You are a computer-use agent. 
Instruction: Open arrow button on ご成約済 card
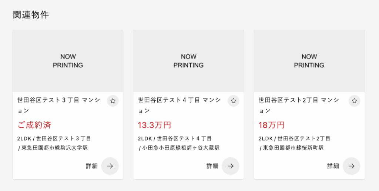[110, 166]
